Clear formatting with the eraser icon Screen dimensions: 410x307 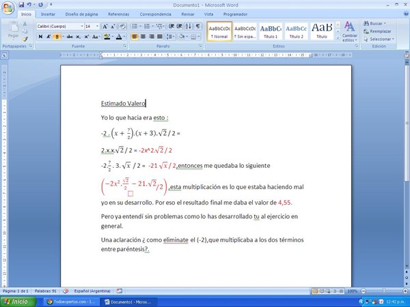(122, 27)
